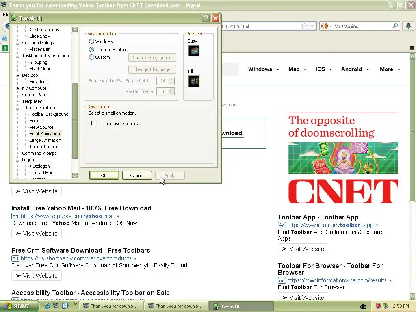The height and width of the screenshot is (312, 416).
Task: Collapse the Logon tree node
Action: point(18,160)
